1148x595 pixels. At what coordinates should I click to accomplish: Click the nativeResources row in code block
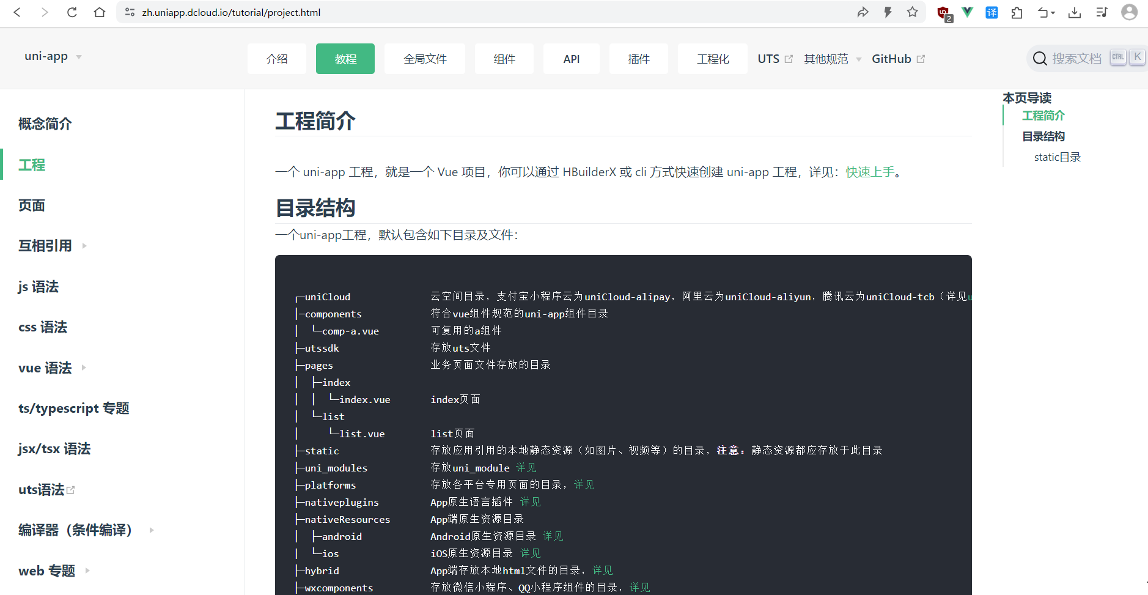point(410,519)
